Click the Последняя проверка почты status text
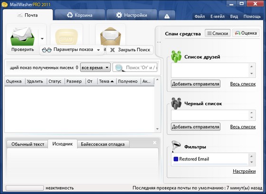Viewport: 266px width, 194px height. coord(197,188)
